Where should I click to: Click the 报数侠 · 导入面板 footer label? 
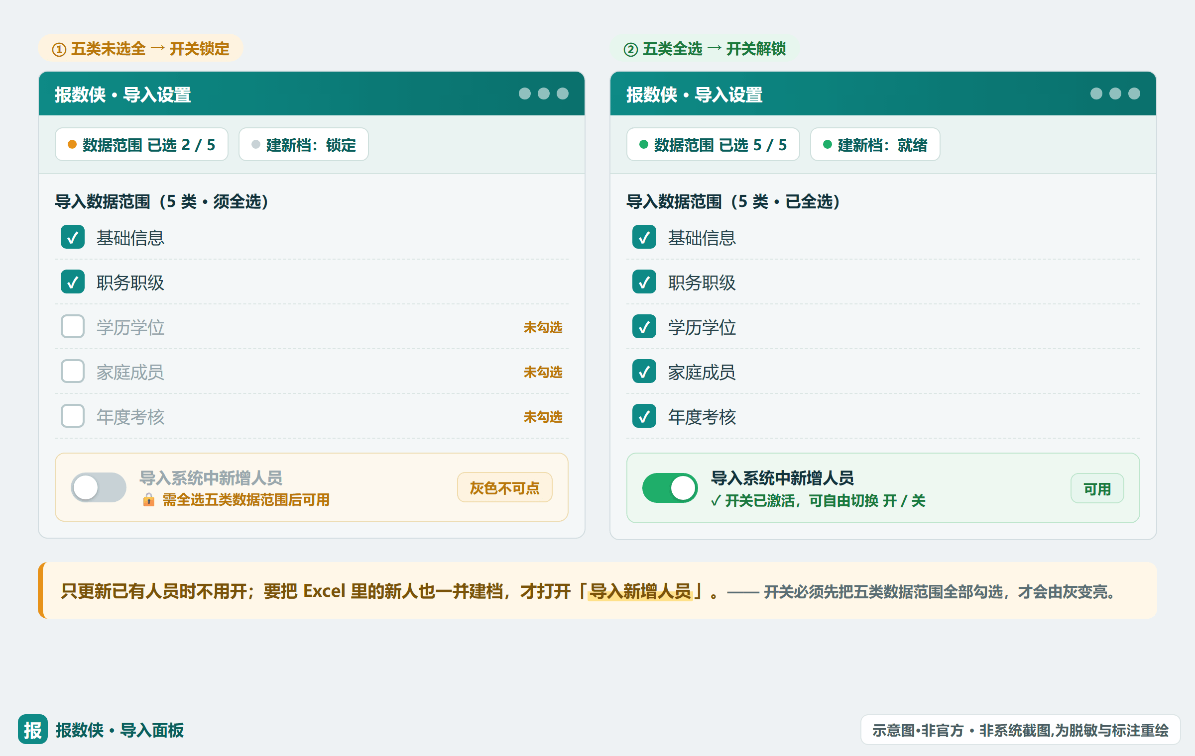tap(120, 730)
